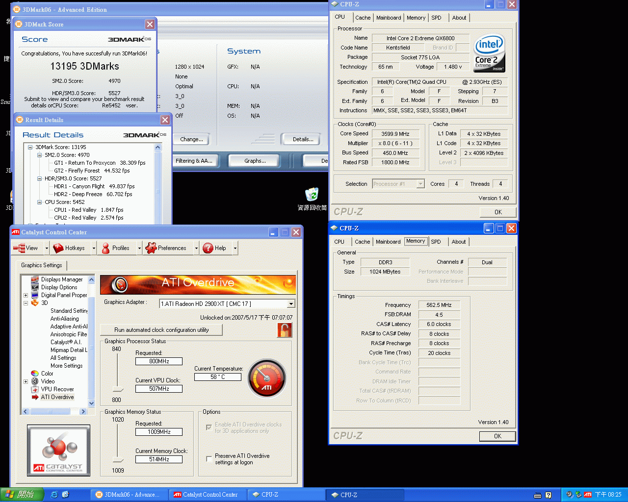Click the Requested 800MHz GPU clock field
The image size is (628, 502).
[159, 361]
